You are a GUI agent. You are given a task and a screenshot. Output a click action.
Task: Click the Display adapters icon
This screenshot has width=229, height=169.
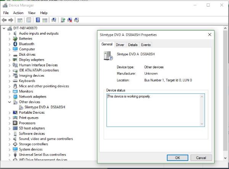(15, 60)
